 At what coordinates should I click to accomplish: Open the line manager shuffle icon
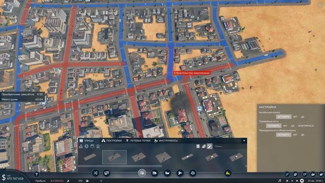[95, 173]
